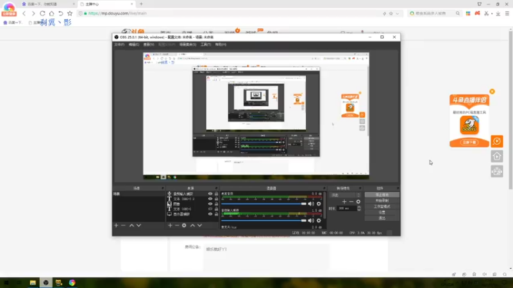Viewport: 513px width, 288px height.
Task: Open the Scene Collection menu in OBS
Action: tap(187, 44)
